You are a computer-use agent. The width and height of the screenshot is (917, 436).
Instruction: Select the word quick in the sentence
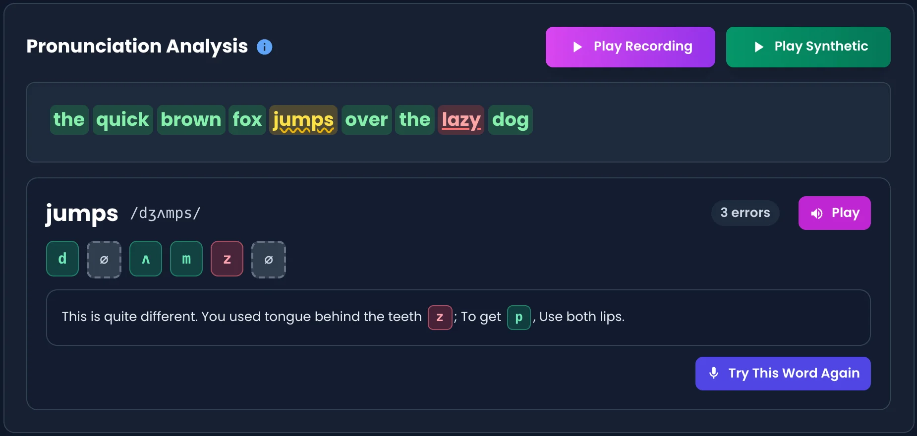pos(122,119)
